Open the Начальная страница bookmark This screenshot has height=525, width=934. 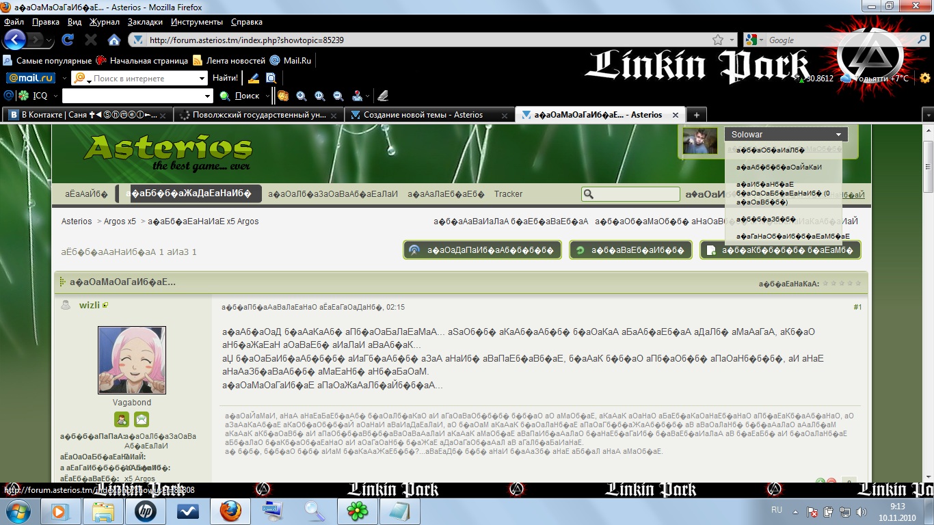pyautogui.click(x=142, y=60)
